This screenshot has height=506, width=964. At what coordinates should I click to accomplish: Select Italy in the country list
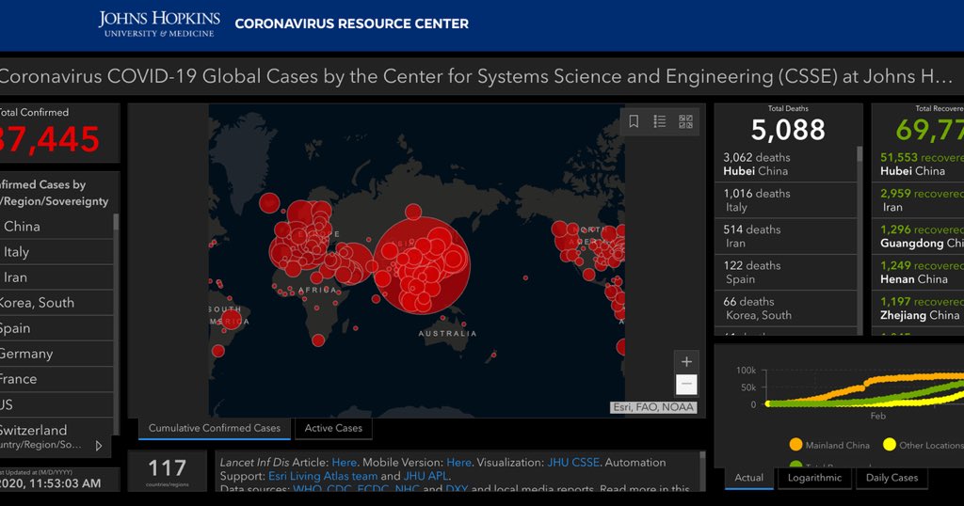tap(56, 252)
